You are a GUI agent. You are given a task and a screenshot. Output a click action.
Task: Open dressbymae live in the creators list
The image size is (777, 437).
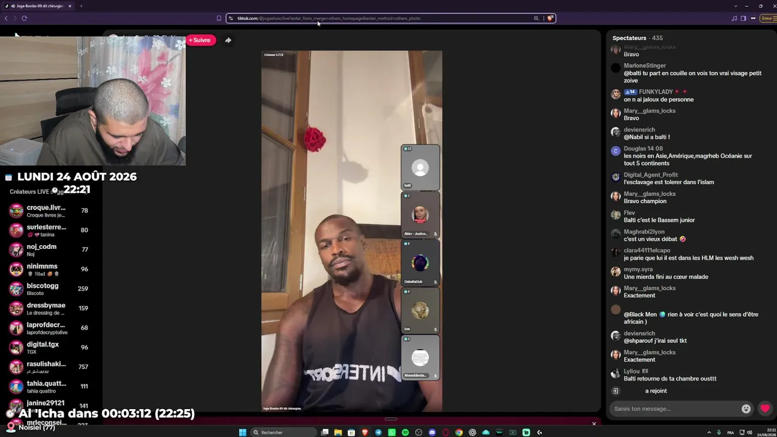click(x=50, y=308)
